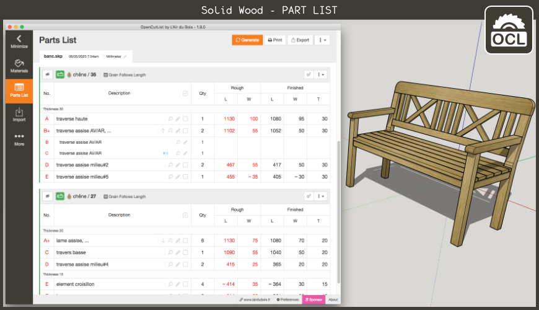
Task: Click the pink Sponsor button
Action: click(x=313, y=299)
